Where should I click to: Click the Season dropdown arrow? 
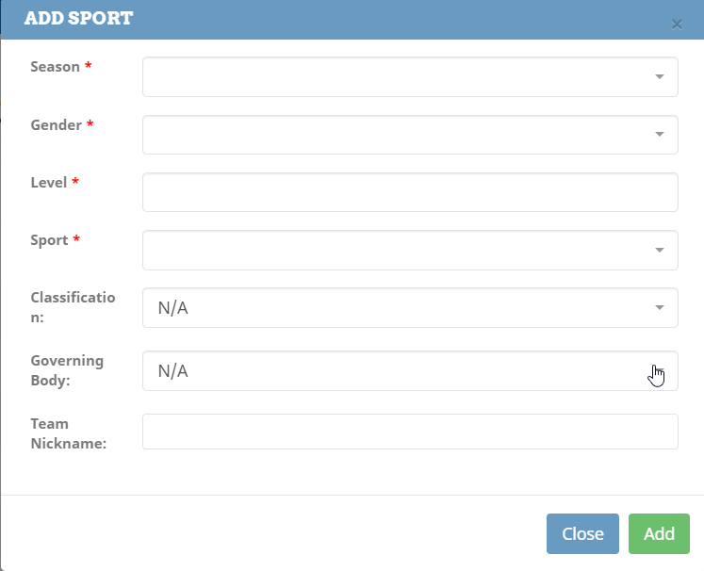(660, 77)
